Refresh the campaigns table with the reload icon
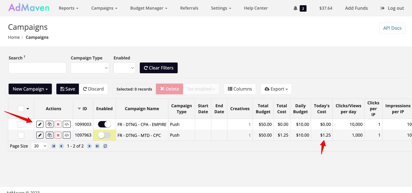Viewport: 412px width, 193px height. (x=105, y=146)
